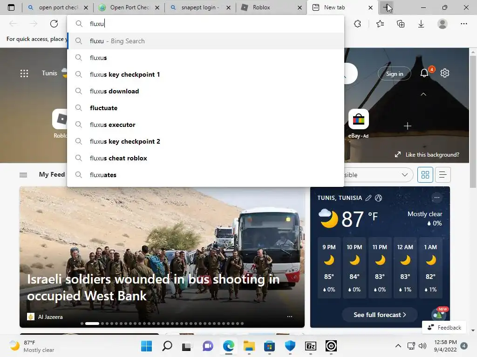Open Microsoft Store on the taskbar
477x357 pixels.
[x=269, y=346]
